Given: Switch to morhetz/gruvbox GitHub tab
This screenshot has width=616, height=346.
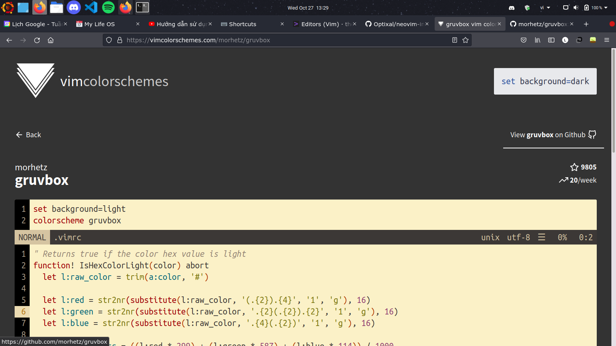Looking at the screenshot, I should click(542, 24).
